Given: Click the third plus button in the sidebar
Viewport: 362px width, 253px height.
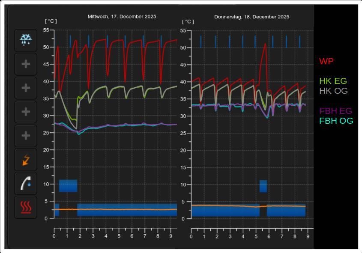Looking at the screenshot, I should click(x=26, y=112).
